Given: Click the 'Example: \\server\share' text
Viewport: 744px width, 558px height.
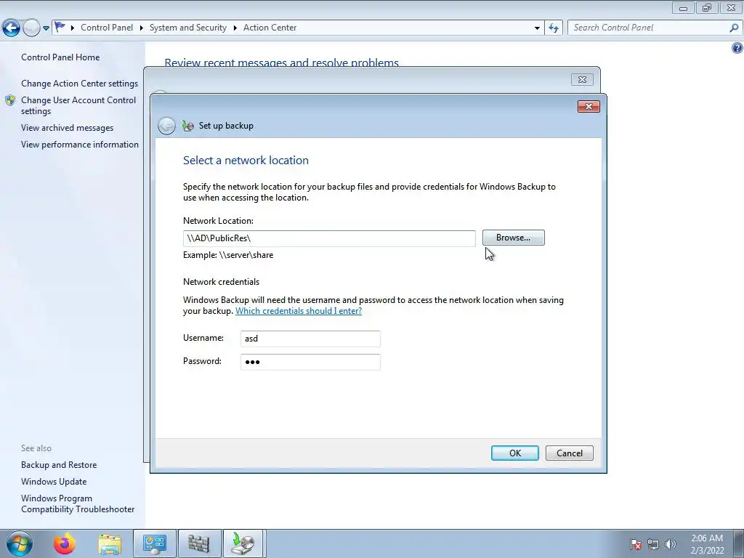Looking at the screenshot, I should [x=228, y=255].
